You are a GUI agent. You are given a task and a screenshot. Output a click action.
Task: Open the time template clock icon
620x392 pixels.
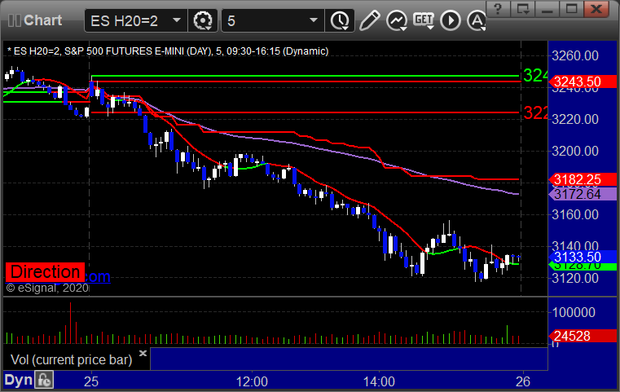340,20
